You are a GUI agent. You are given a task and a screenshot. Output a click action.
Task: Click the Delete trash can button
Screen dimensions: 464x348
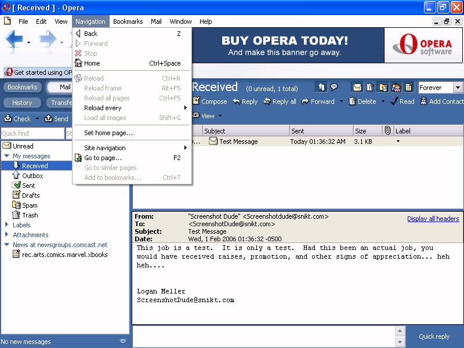click(x=362, y=101)
